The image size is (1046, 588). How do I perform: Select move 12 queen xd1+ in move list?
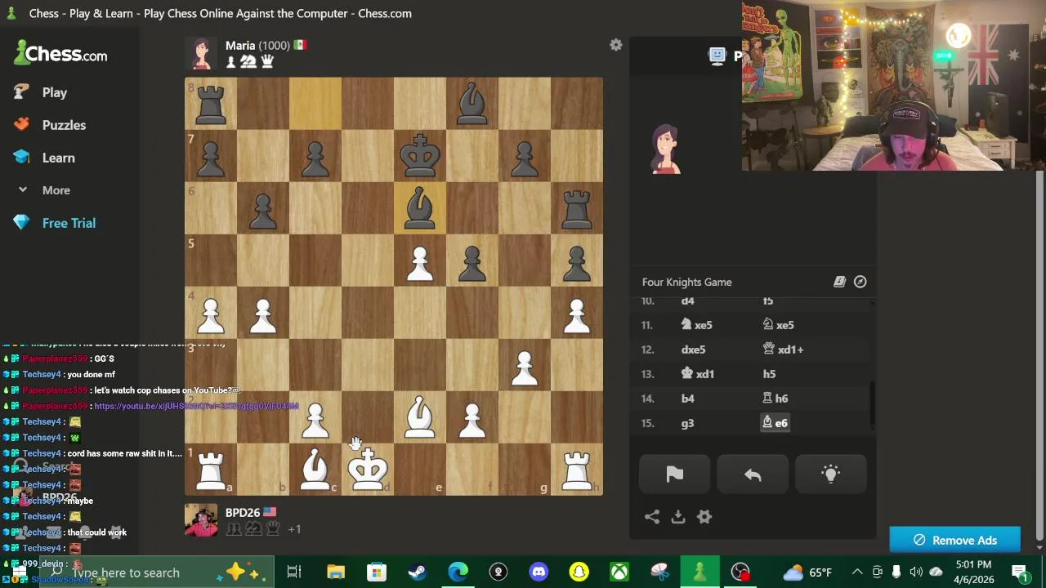click(x=783, y=350)
